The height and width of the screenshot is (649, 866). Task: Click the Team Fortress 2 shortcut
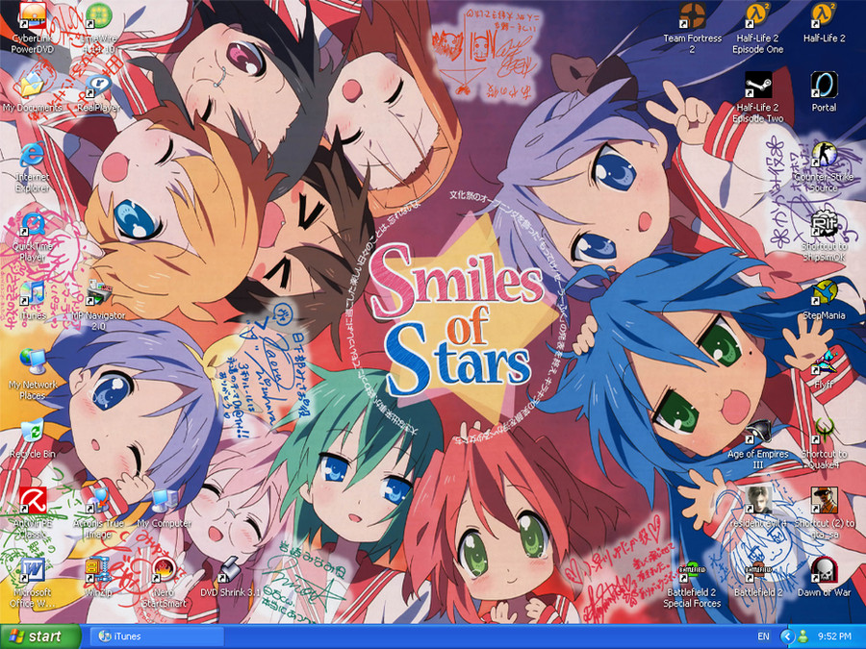tap(692, 16)
